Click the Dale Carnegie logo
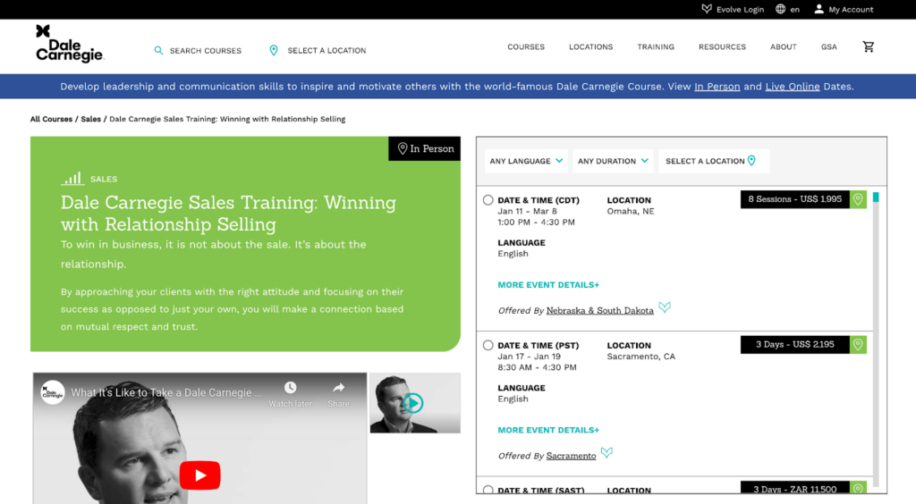 [x=70, y=44]
